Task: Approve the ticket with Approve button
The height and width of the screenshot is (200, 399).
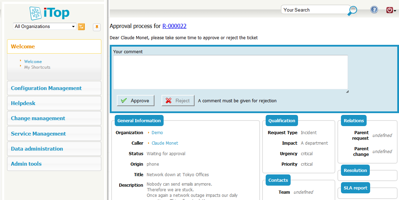Action: 135,101
